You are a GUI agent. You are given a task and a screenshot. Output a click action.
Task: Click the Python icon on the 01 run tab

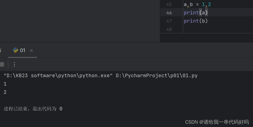point(15,50)
